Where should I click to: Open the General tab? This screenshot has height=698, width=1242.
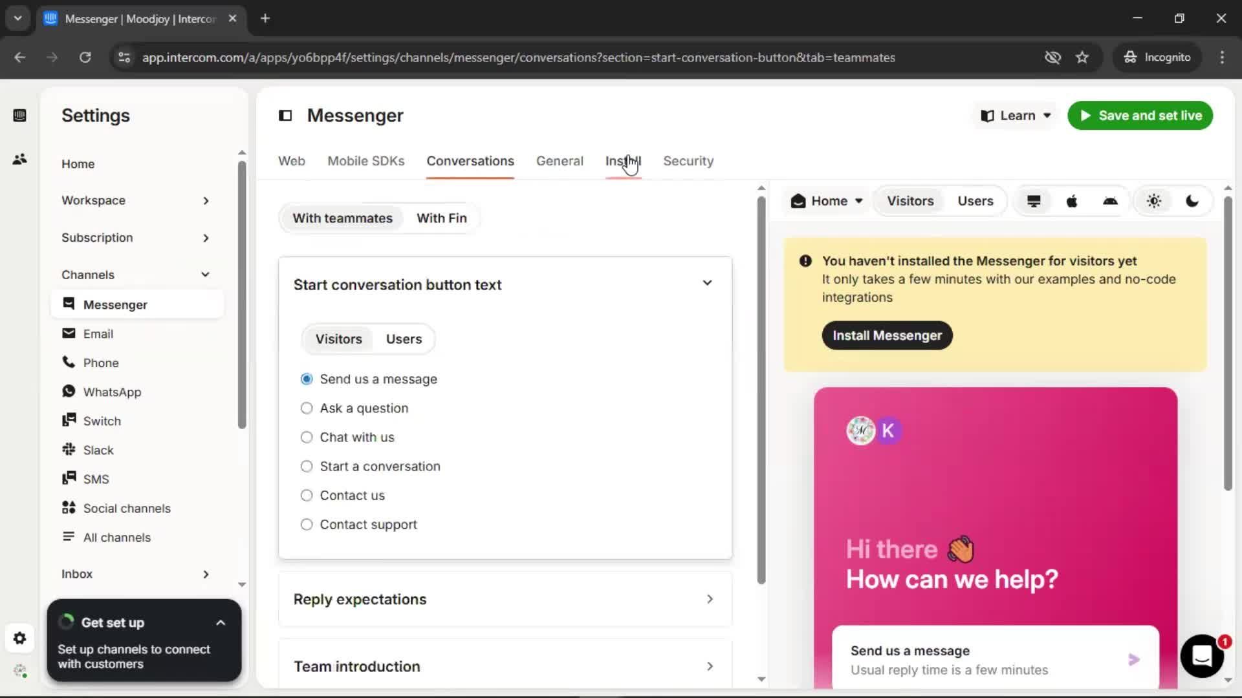tap(560, 161)
